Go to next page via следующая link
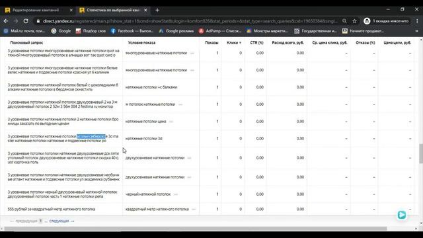 (61, 221)
